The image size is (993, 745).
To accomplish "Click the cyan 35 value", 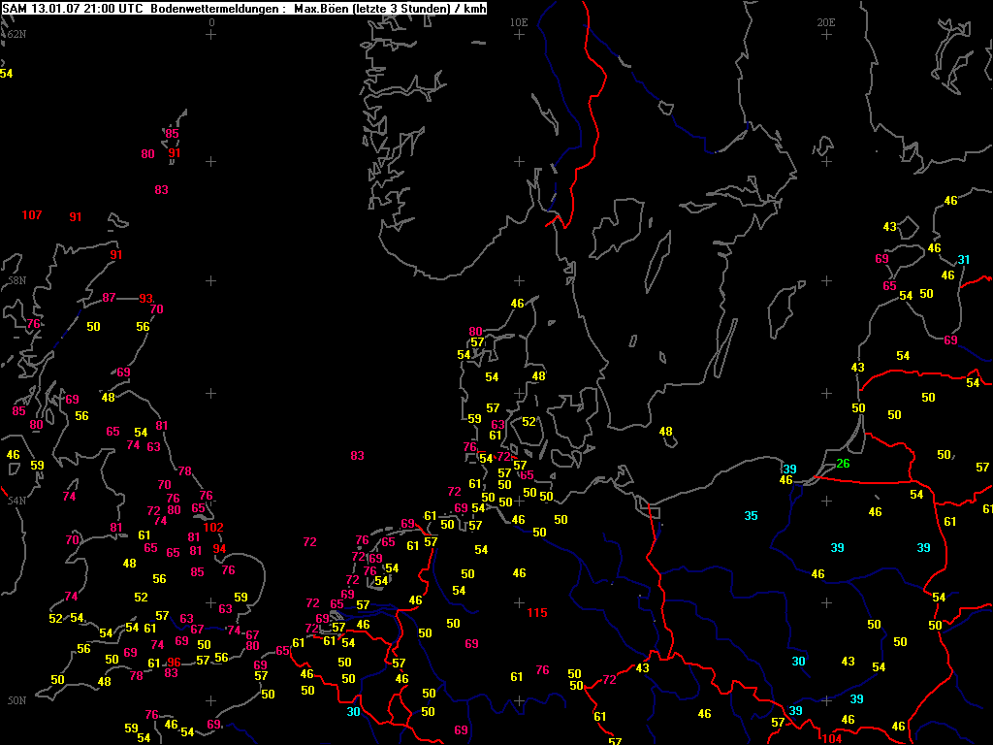I will click(x=751, y=516).
